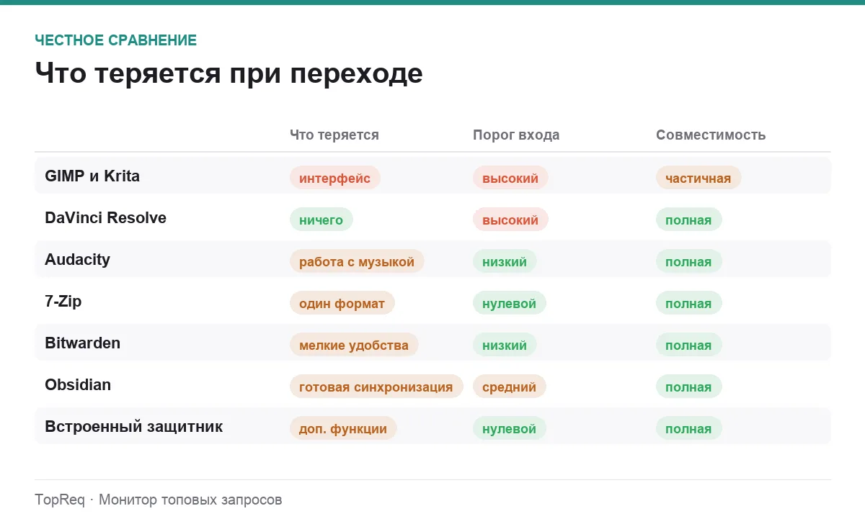
Task: Click the "доп. функции" tag
Action: 343,428
